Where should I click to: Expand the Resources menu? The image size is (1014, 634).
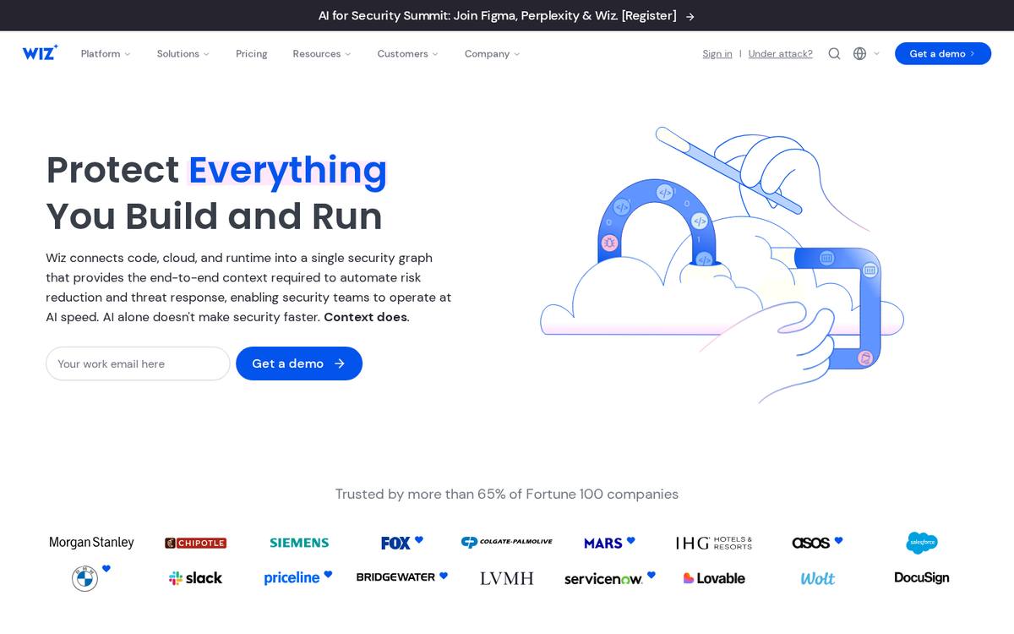pos(322,53)
